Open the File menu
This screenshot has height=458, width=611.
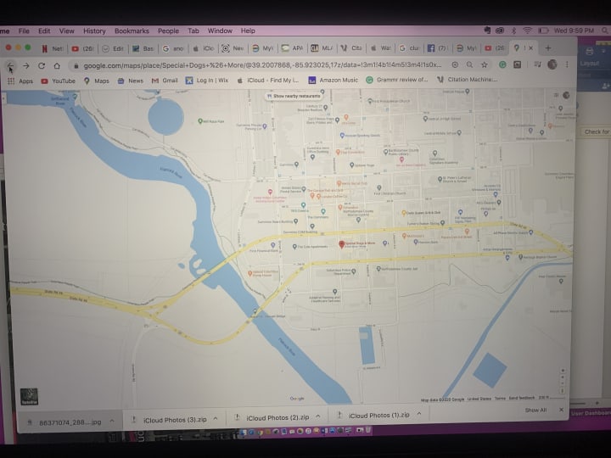click(24, 31)
